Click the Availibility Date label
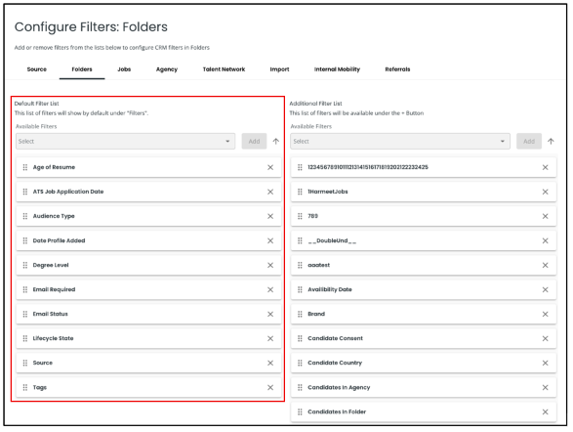The height and width of the screenshot is (432, 573). click(x=330, y=289)
